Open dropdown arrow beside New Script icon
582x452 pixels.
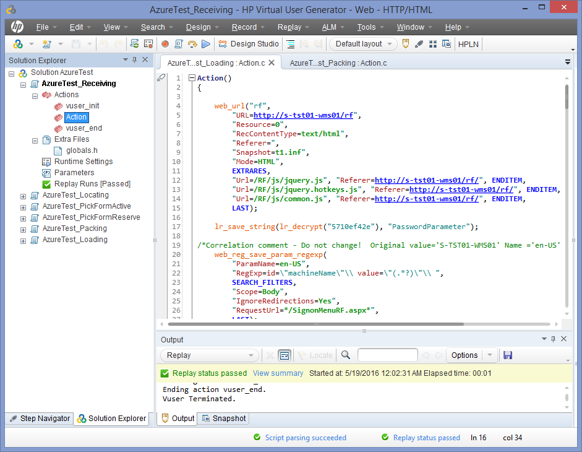point(61,44)
